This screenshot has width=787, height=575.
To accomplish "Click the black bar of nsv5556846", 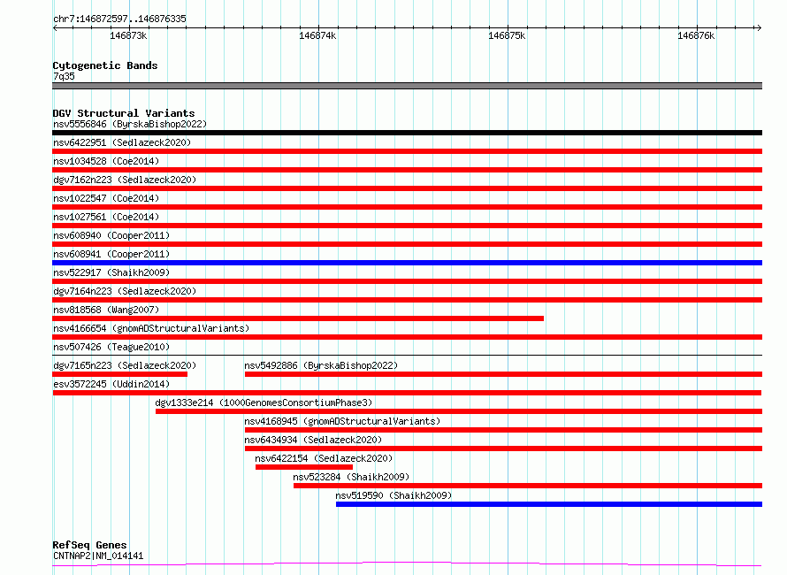I will click(x=407, y=133).
